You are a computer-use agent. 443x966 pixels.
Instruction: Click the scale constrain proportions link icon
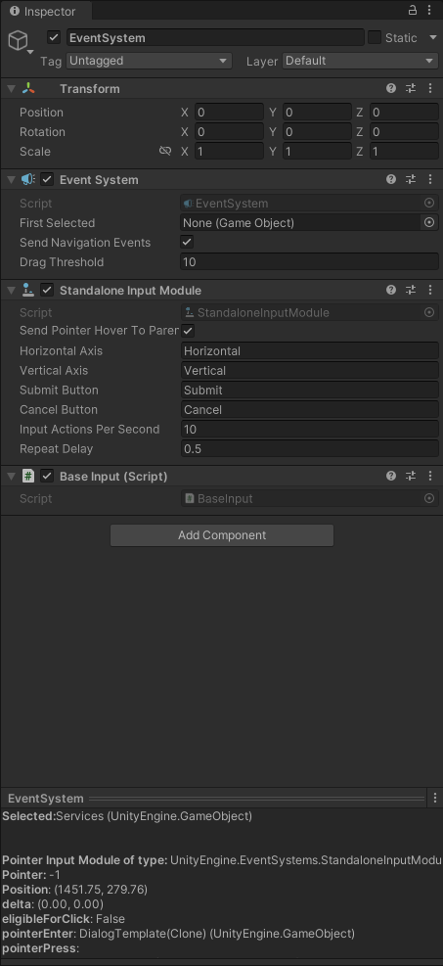pos(165,151)
